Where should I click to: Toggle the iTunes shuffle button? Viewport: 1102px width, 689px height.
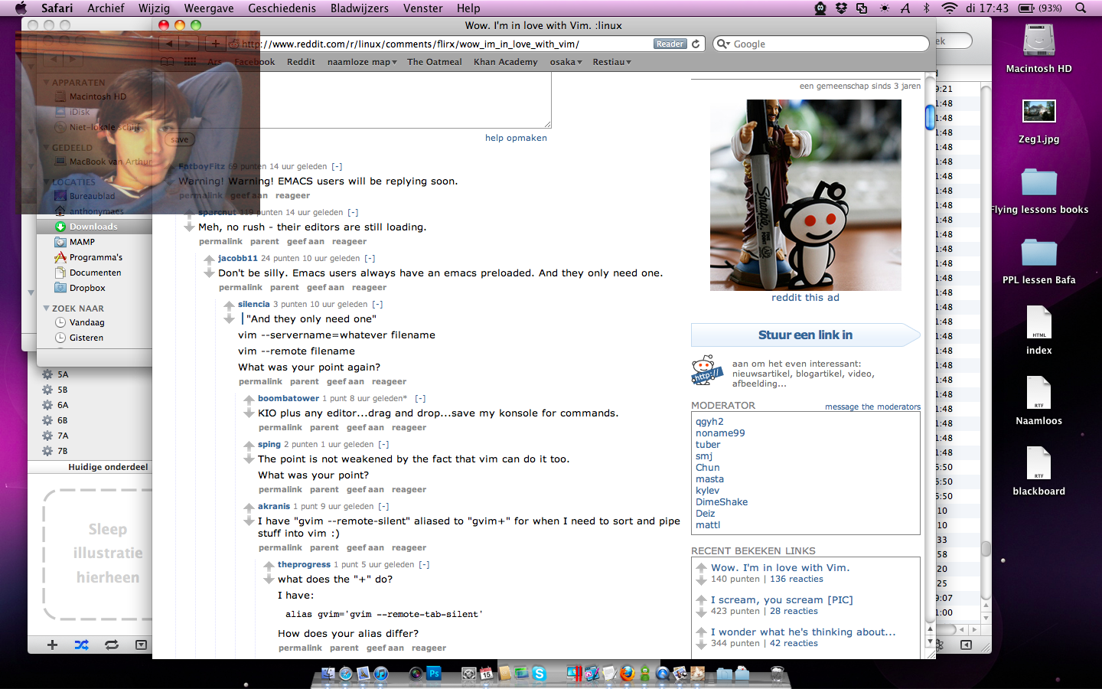tap(81, 645)
